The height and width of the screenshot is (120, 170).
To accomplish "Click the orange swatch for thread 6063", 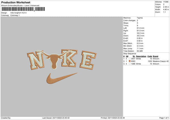I will (129, 61).
